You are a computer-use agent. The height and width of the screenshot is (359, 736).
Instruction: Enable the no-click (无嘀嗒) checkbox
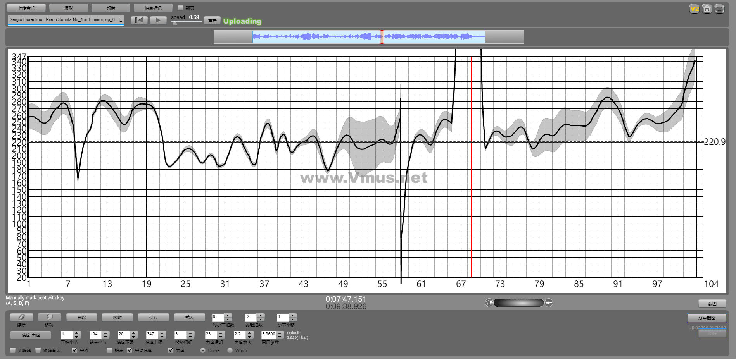[13, 350]
